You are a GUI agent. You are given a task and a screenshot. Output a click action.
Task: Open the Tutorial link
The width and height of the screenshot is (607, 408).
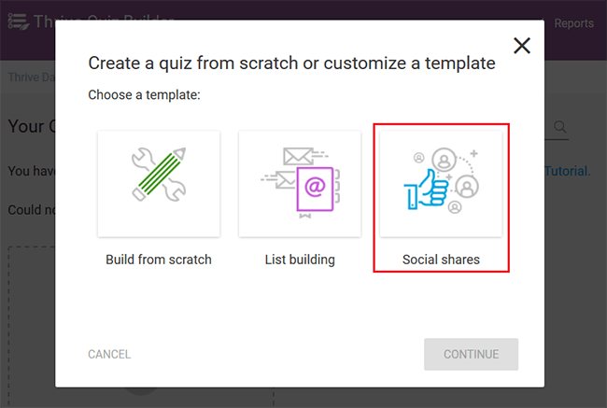[568, 171]
